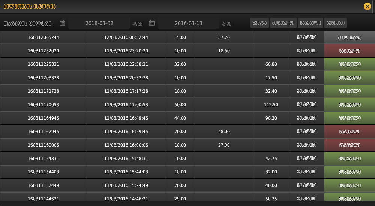Viewport: 375px width, 206px height.
Task: Click the timestamp 11/03/2016 16:00:06
Action: pos(126,145)
